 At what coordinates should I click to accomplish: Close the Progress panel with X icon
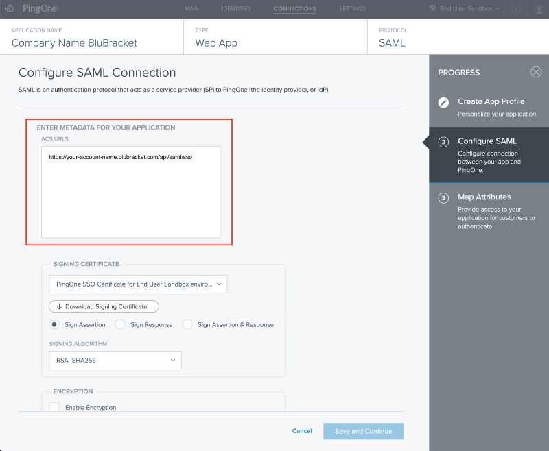(536, 72)
